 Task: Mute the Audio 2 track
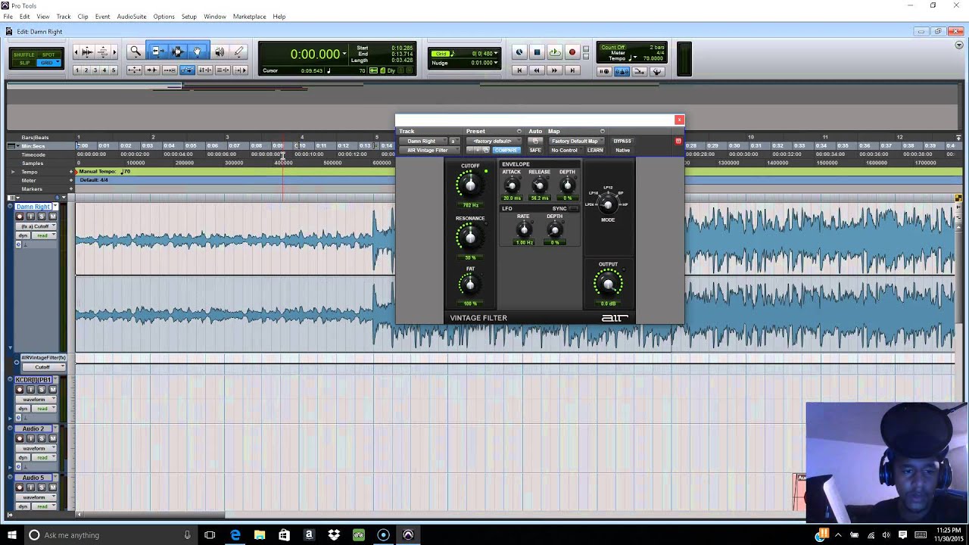tap(52, 438)
